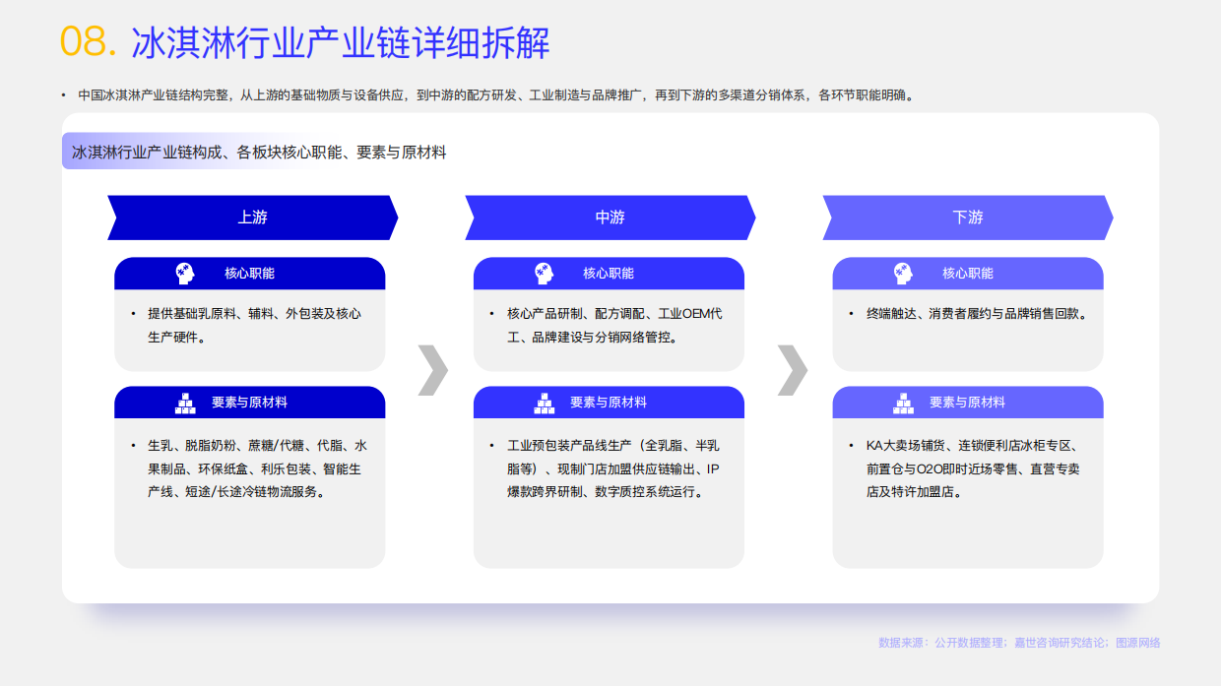Click the head icon in 下游 核心职能 header
This screenshot has height=686, width=1221.
click(x=903, y=273)
